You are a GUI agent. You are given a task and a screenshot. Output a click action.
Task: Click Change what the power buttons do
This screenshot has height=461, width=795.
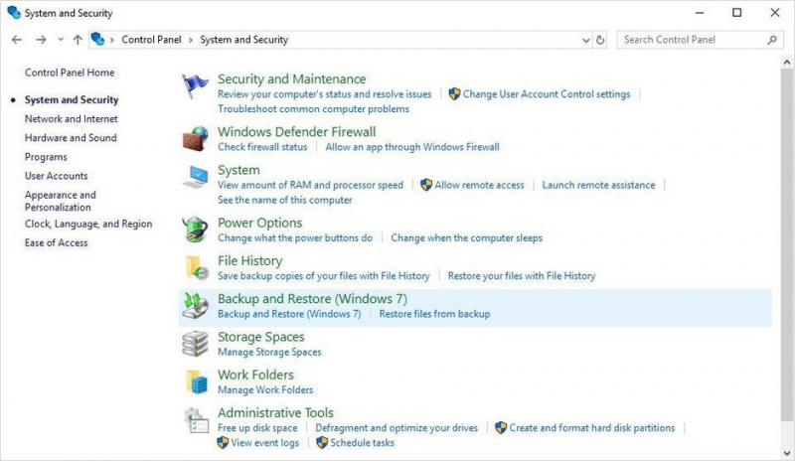pos(295,237)
